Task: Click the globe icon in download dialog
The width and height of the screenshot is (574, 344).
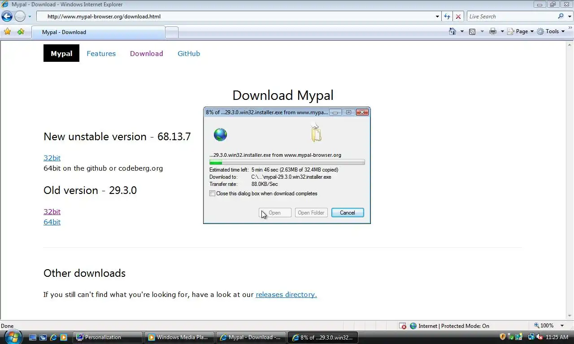Action: [220, 134]
